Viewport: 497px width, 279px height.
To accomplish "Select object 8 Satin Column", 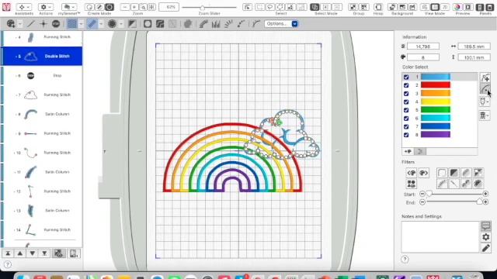I will [42, 114].
